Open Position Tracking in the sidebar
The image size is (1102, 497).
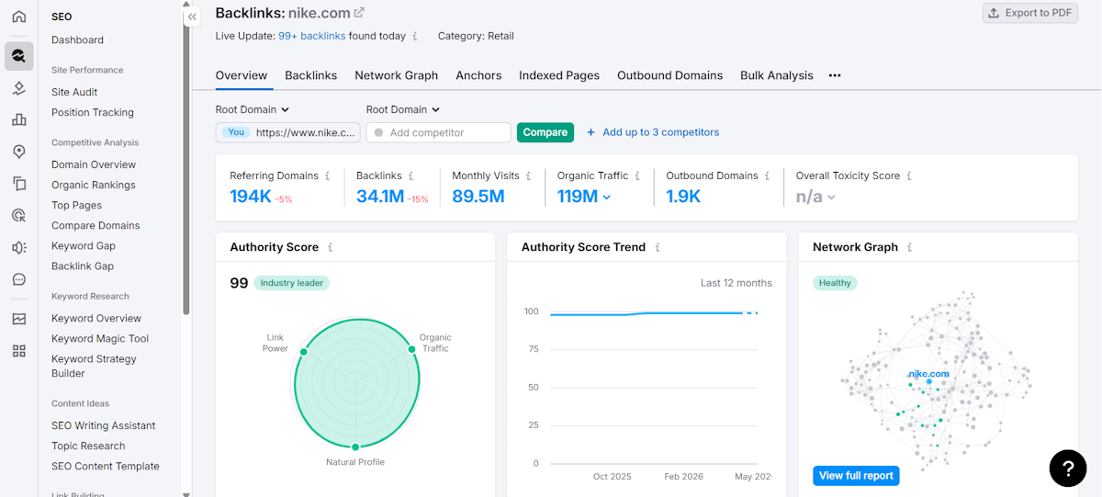click(93, 112)
